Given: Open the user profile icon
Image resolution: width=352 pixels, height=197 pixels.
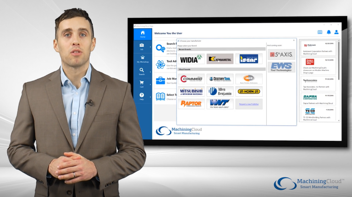Looking at the screenshot, I should pos(336,32).
